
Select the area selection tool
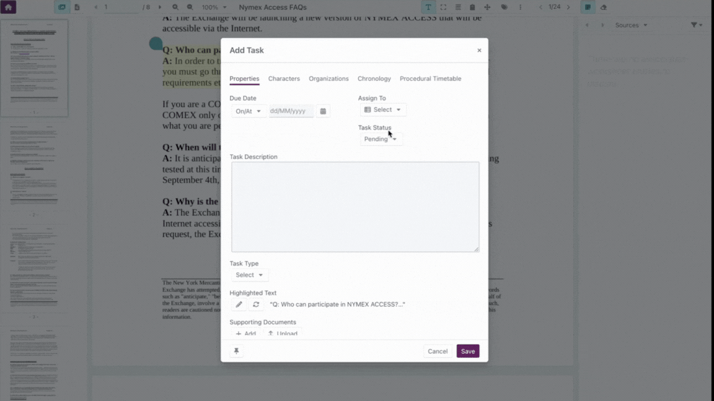tap(443, 7)
